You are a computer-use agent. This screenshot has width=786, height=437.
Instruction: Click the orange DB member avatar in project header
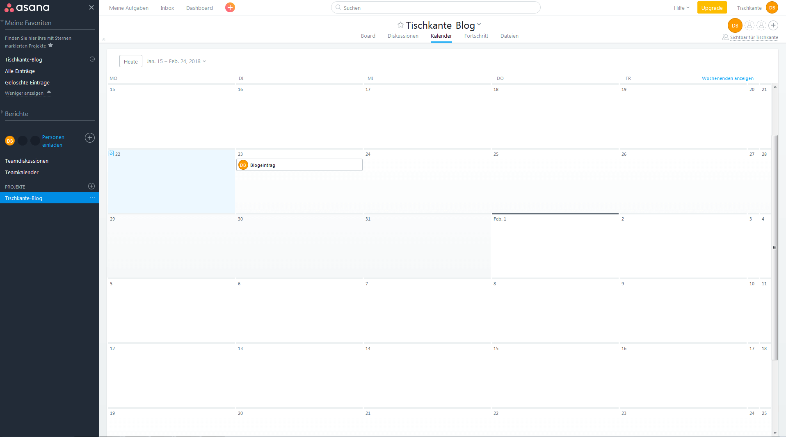(735, 25)
